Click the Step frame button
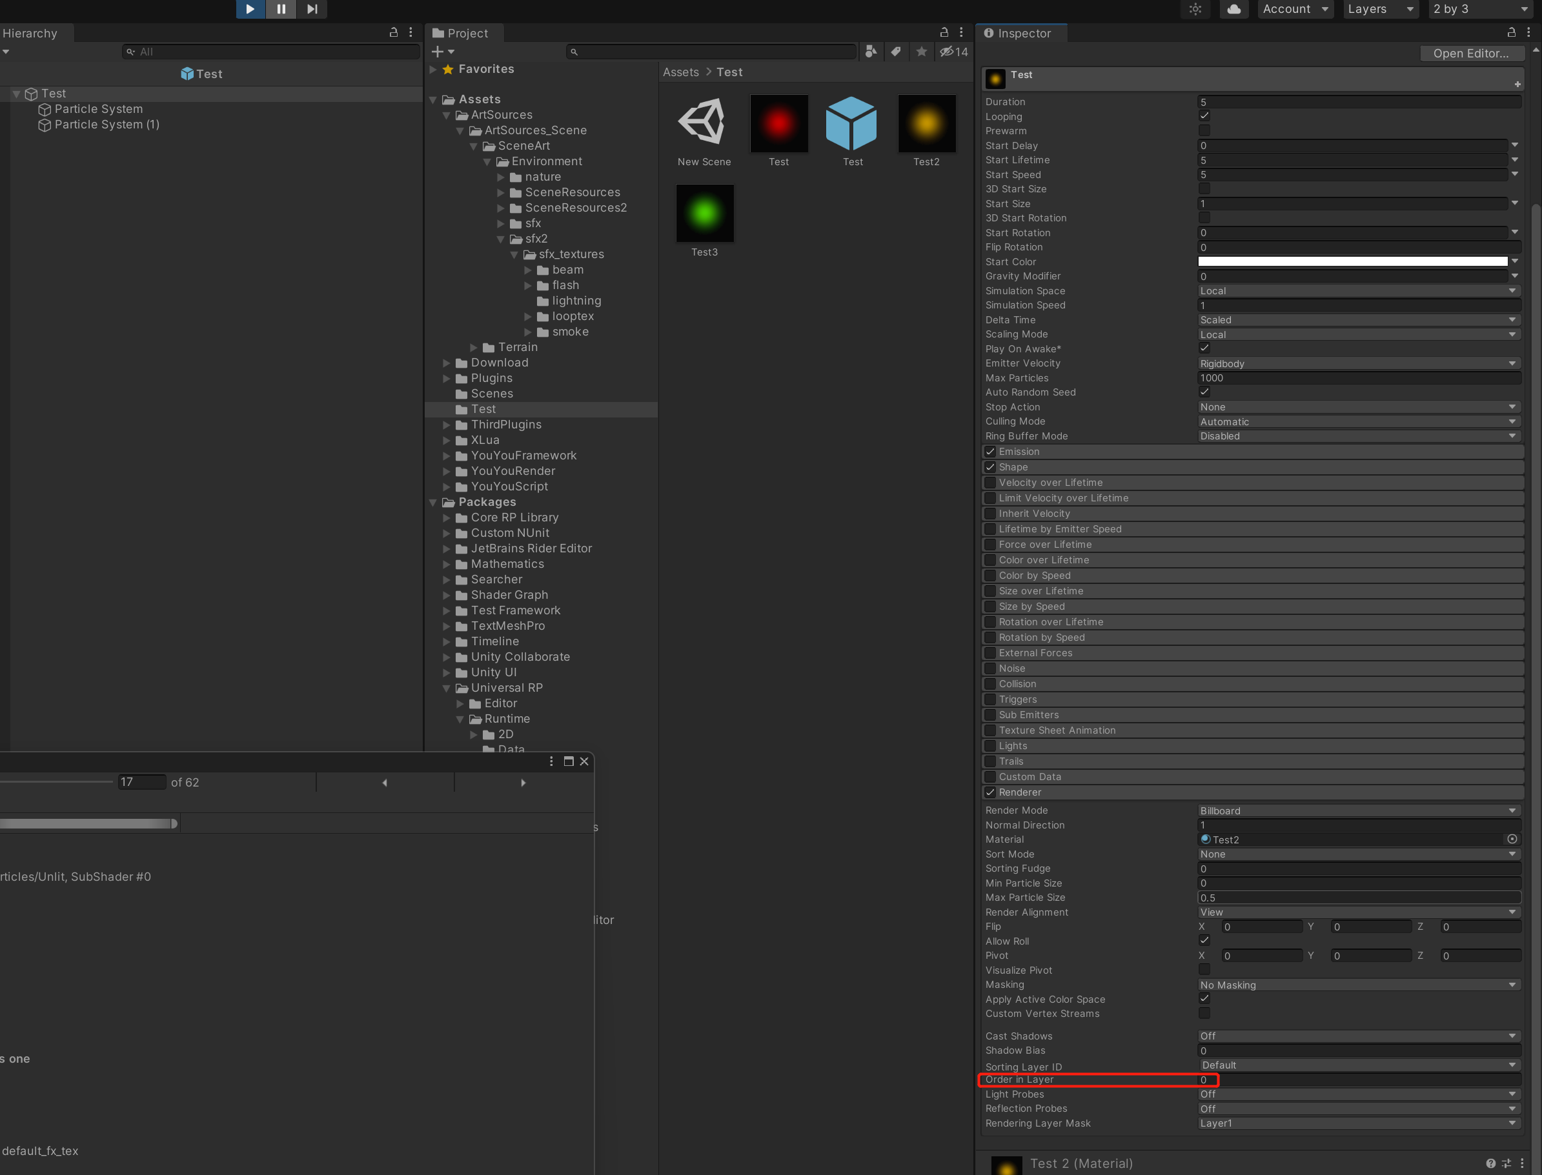This screenshot has width=1542, height=1175. tap(311, 9)
